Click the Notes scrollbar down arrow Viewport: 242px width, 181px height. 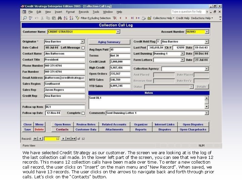207,107
